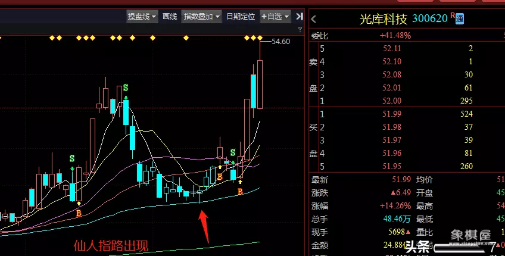This screenshot has height=256, width=505.
Task: Click the tall cyan candlestick near the latest high
Action: [x=254, y=90]
